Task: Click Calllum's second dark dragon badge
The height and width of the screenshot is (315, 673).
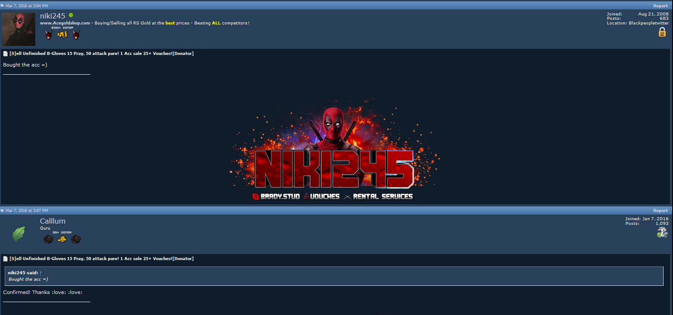Action: 76,239
